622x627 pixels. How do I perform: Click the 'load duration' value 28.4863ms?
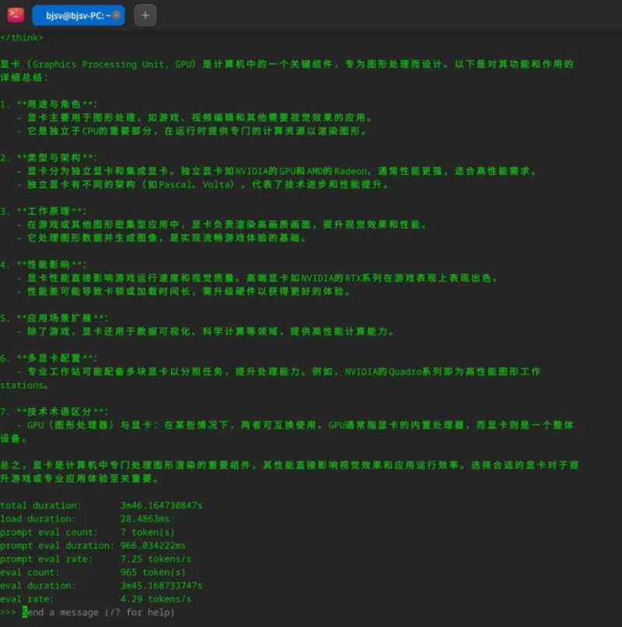(145, 518)
